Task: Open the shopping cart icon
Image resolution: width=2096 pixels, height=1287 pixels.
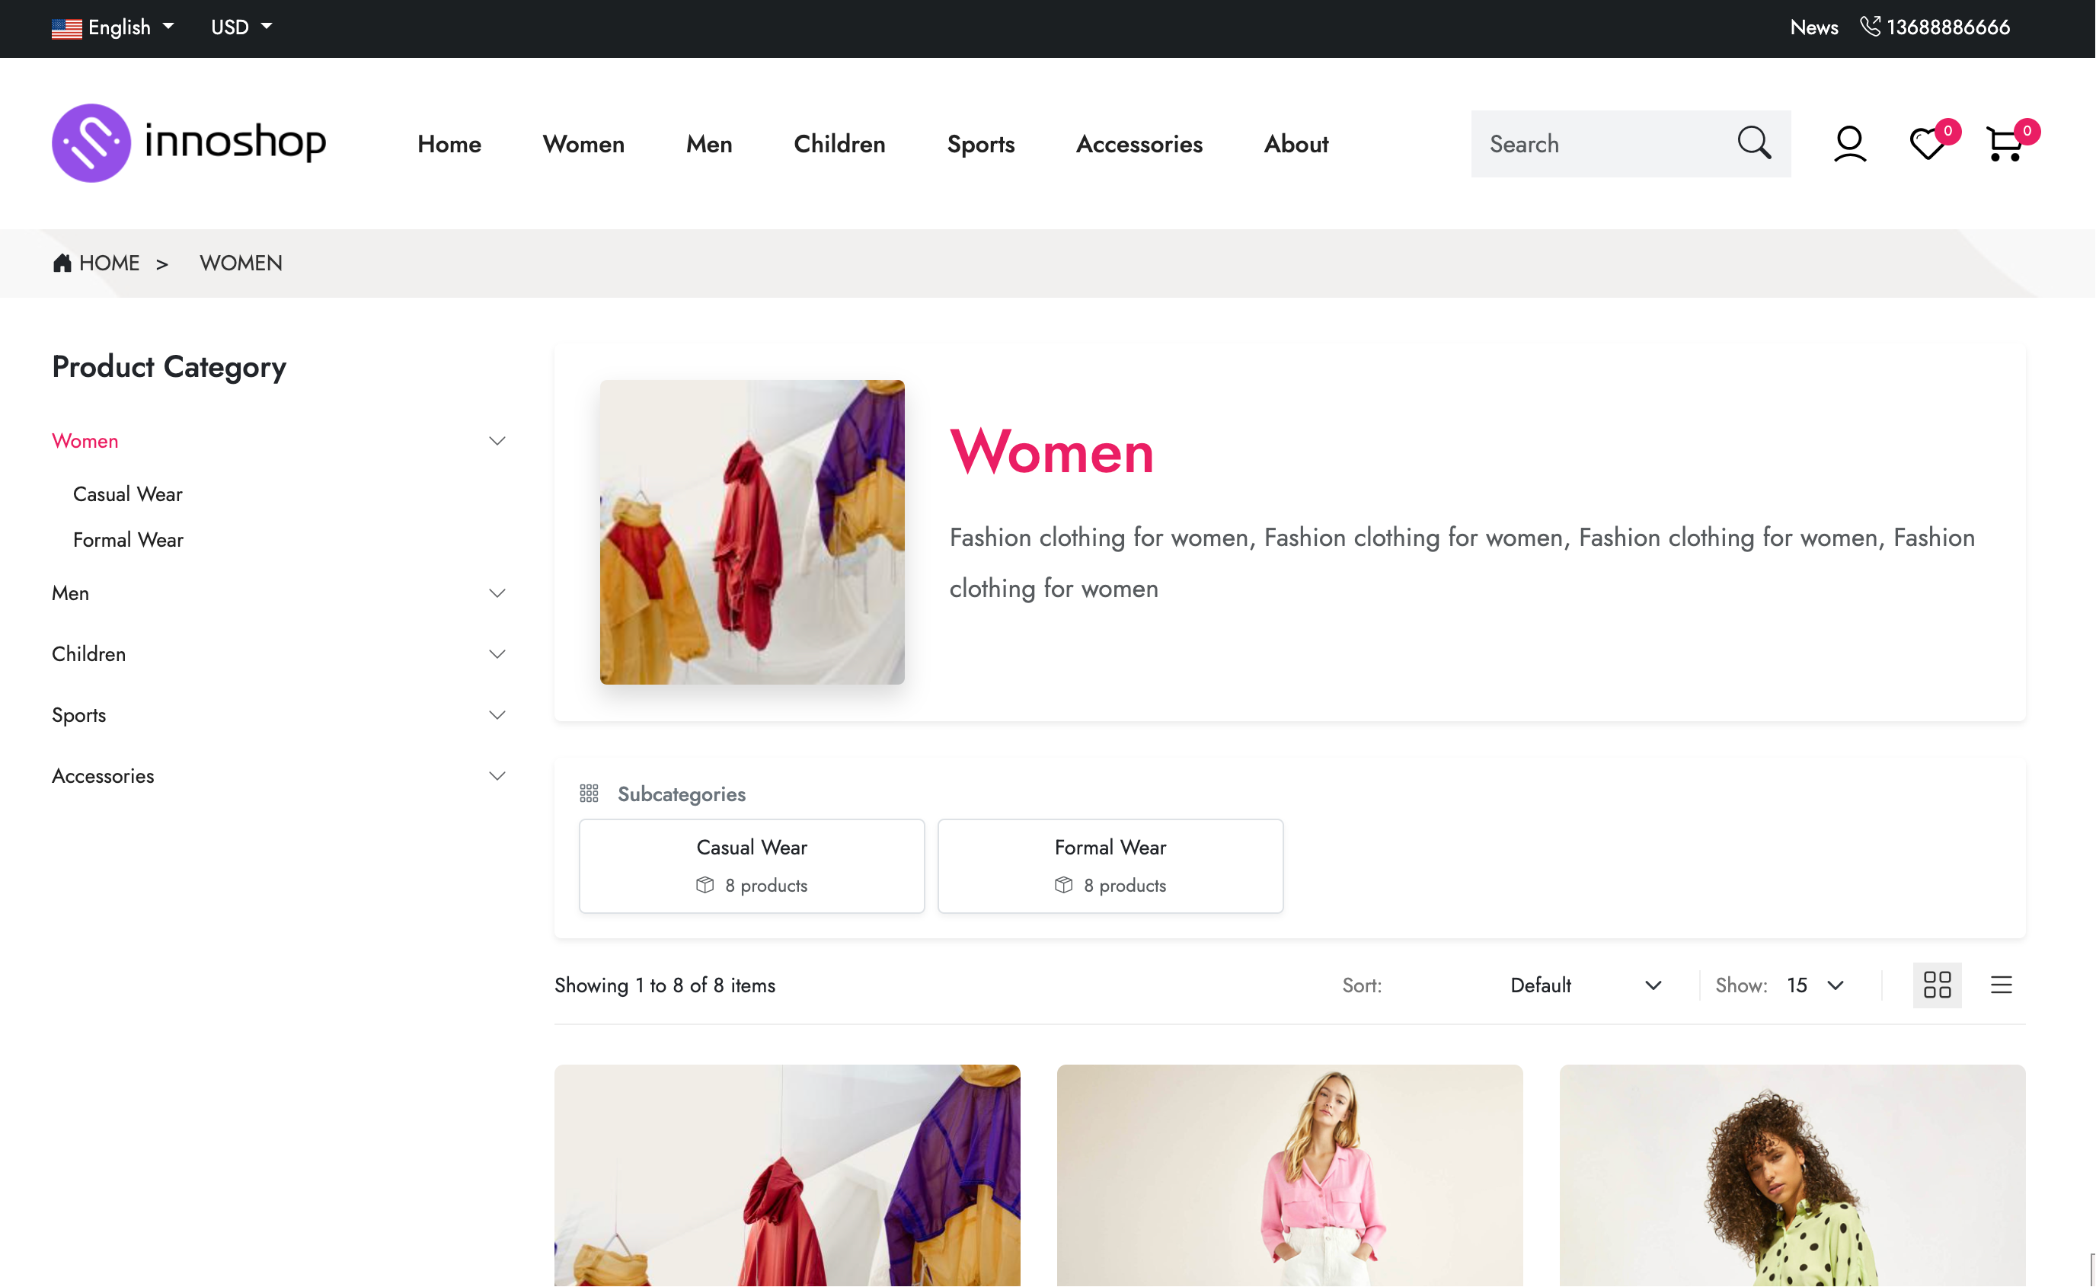Action: 2004,143
